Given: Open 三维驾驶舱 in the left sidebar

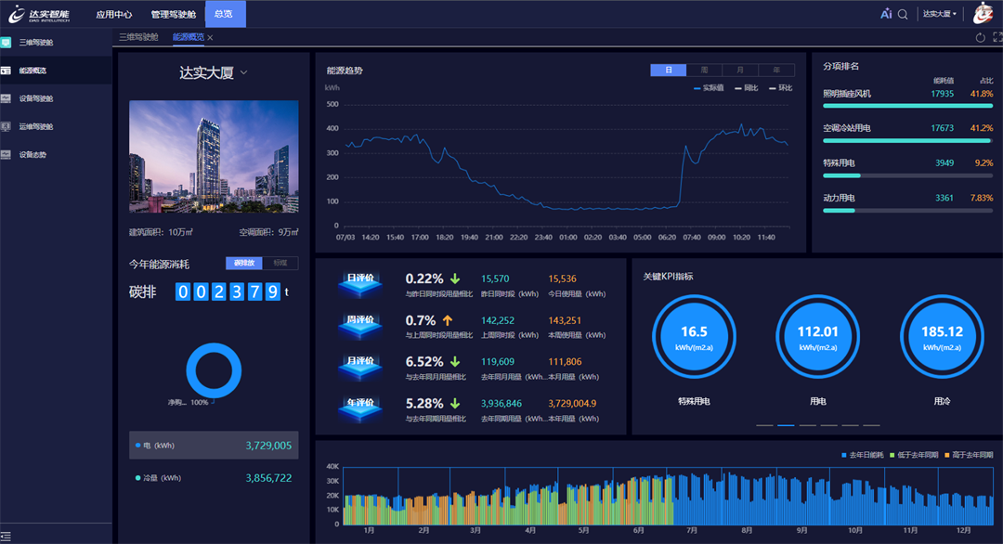Looking at the screenshot, I should tap(35, 43).
